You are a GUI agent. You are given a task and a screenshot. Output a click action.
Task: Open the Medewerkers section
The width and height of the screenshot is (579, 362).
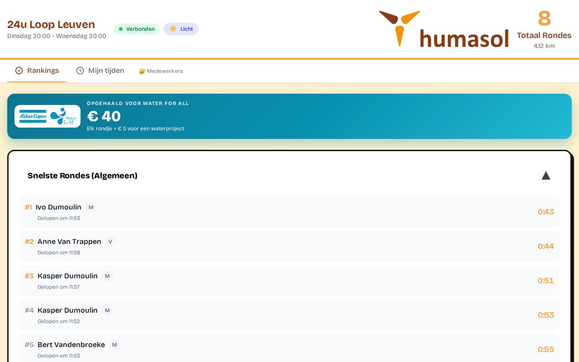point(161,71)
